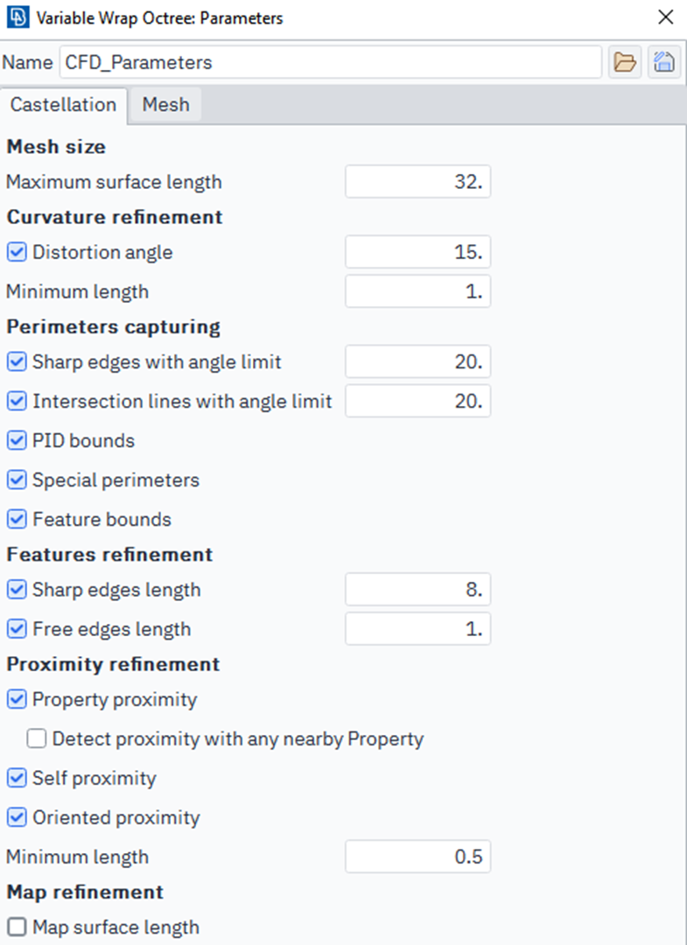Toggle Intersection lines with angle limit
The width and height of the screenshot is (687, 945).
coord(17,402)
